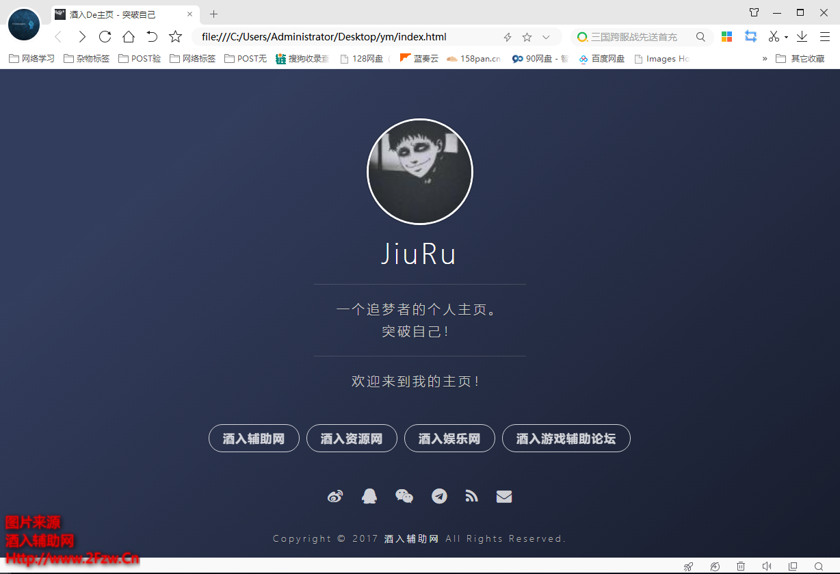Click the Weibo social icon
Viewport: 840px width, 574px height.
point(335,496)
